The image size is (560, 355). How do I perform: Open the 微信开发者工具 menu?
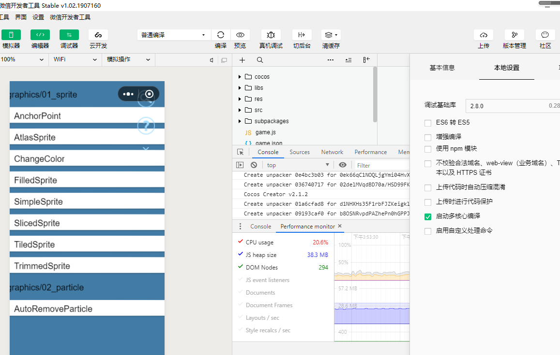70,17
